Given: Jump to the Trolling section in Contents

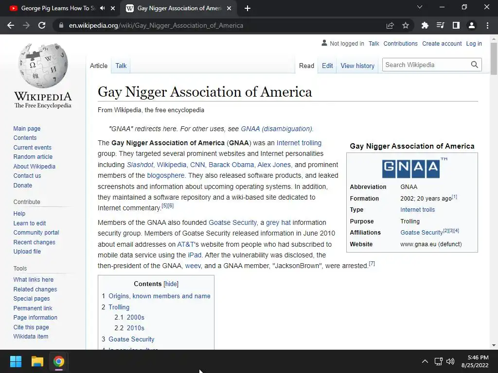Looking at the screenshot, I should pos(119,307).
